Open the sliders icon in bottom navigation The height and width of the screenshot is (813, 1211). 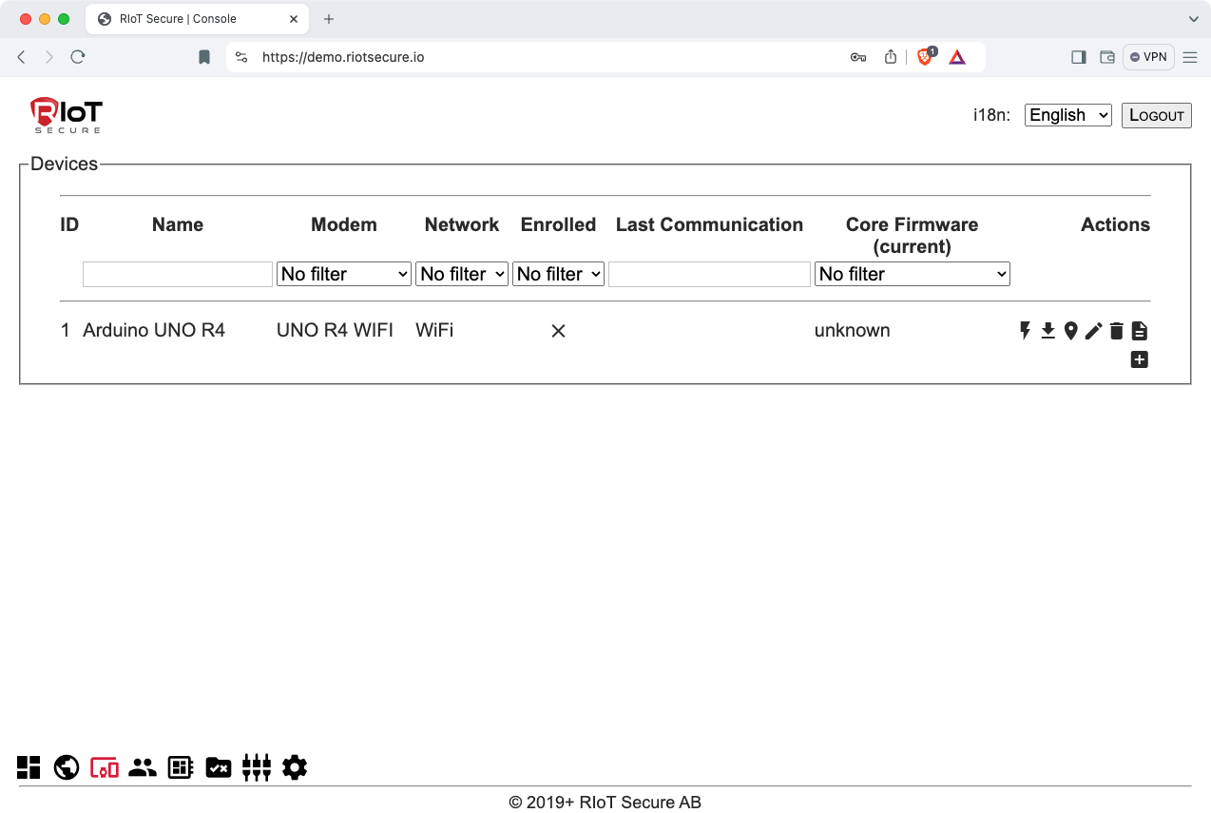point(257,767)
